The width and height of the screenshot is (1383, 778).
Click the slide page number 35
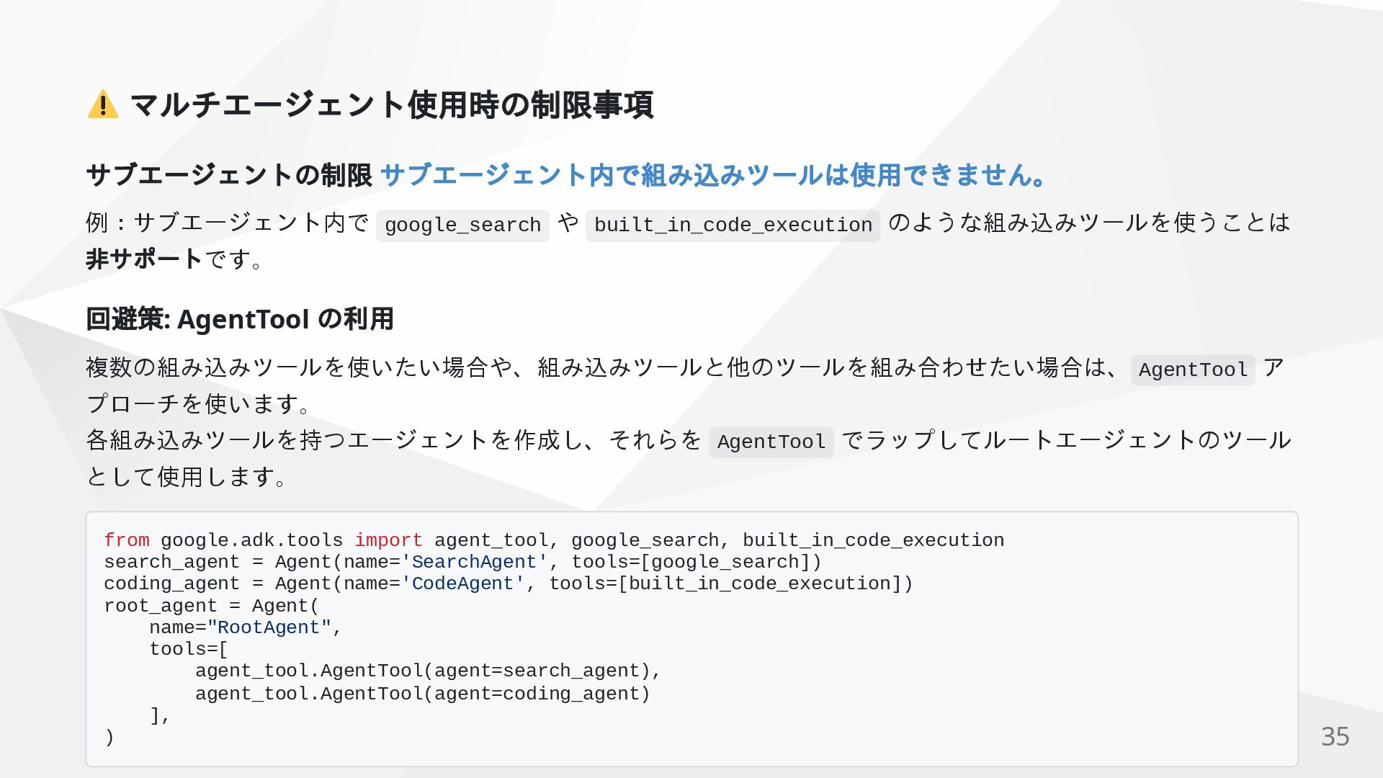tap(1335, 736)
